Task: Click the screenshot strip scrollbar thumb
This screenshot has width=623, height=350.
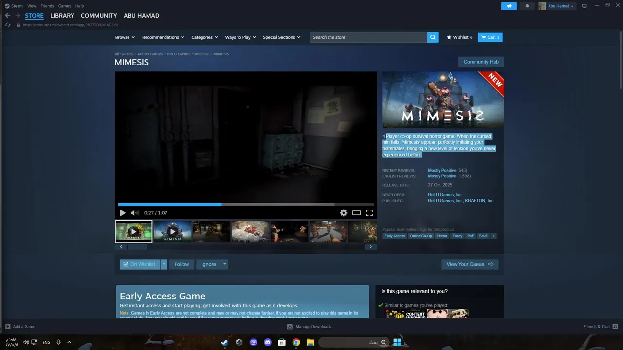Action: click(x=137, y=247)
